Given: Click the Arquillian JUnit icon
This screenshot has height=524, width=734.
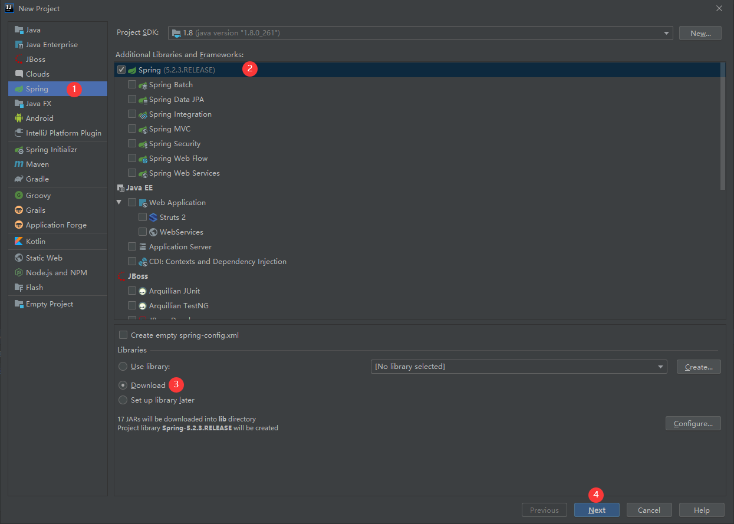Looking at the screenshot, I should tap(143, 291).
